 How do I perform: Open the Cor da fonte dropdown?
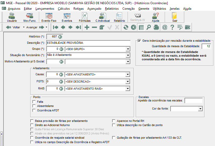200,109
